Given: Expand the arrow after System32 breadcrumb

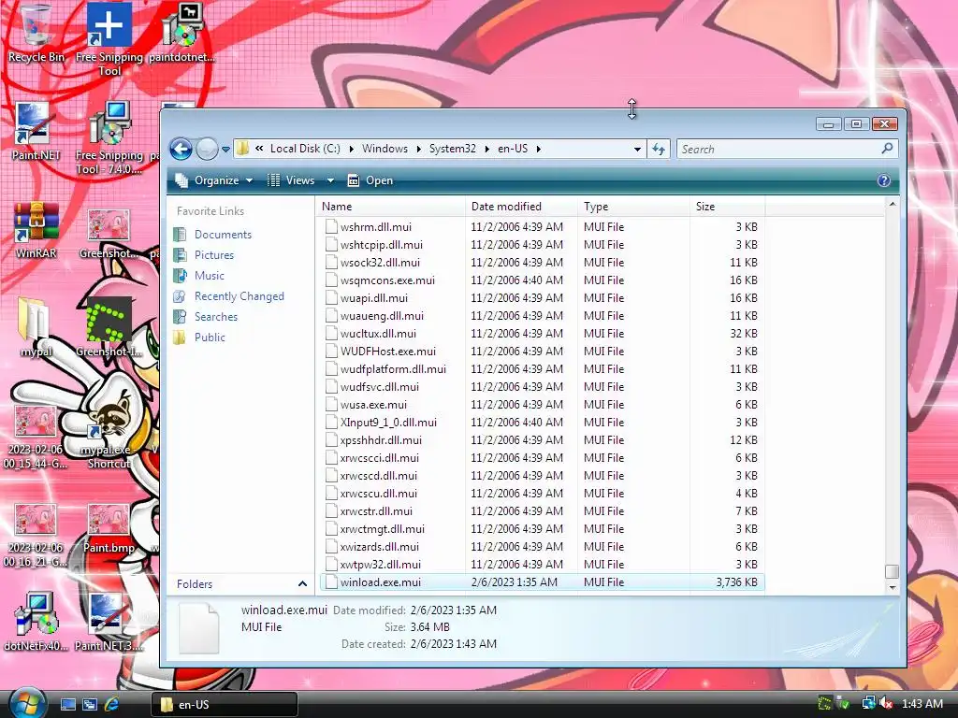Looking at the screenshot, I should pyautogui.click(x=486, y=149).
